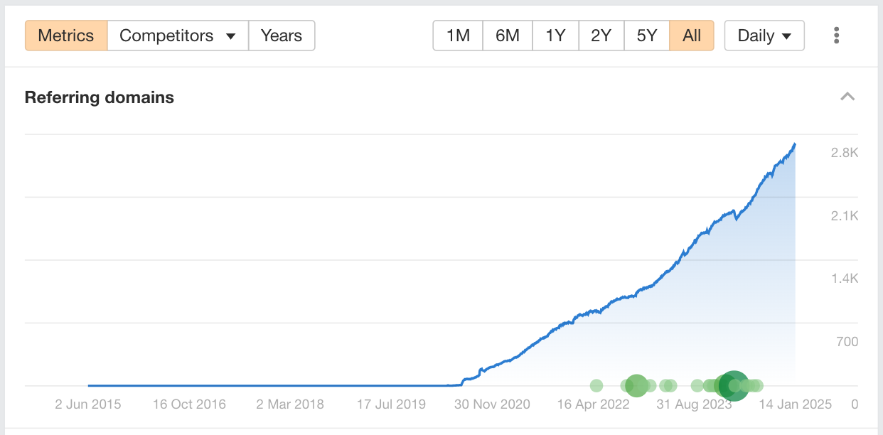Open the Daily interval dropdown
The height and width of the screenshot is (435, 883).
[764, 36]
